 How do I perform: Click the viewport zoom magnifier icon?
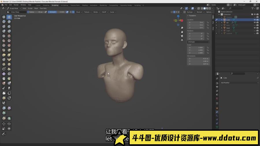tap(182, 28)
